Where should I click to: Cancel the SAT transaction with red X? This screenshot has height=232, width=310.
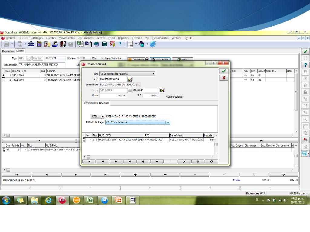coord(224,78)
